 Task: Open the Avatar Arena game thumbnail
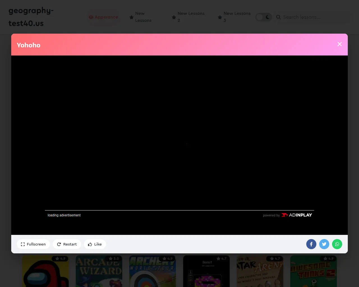260,271
